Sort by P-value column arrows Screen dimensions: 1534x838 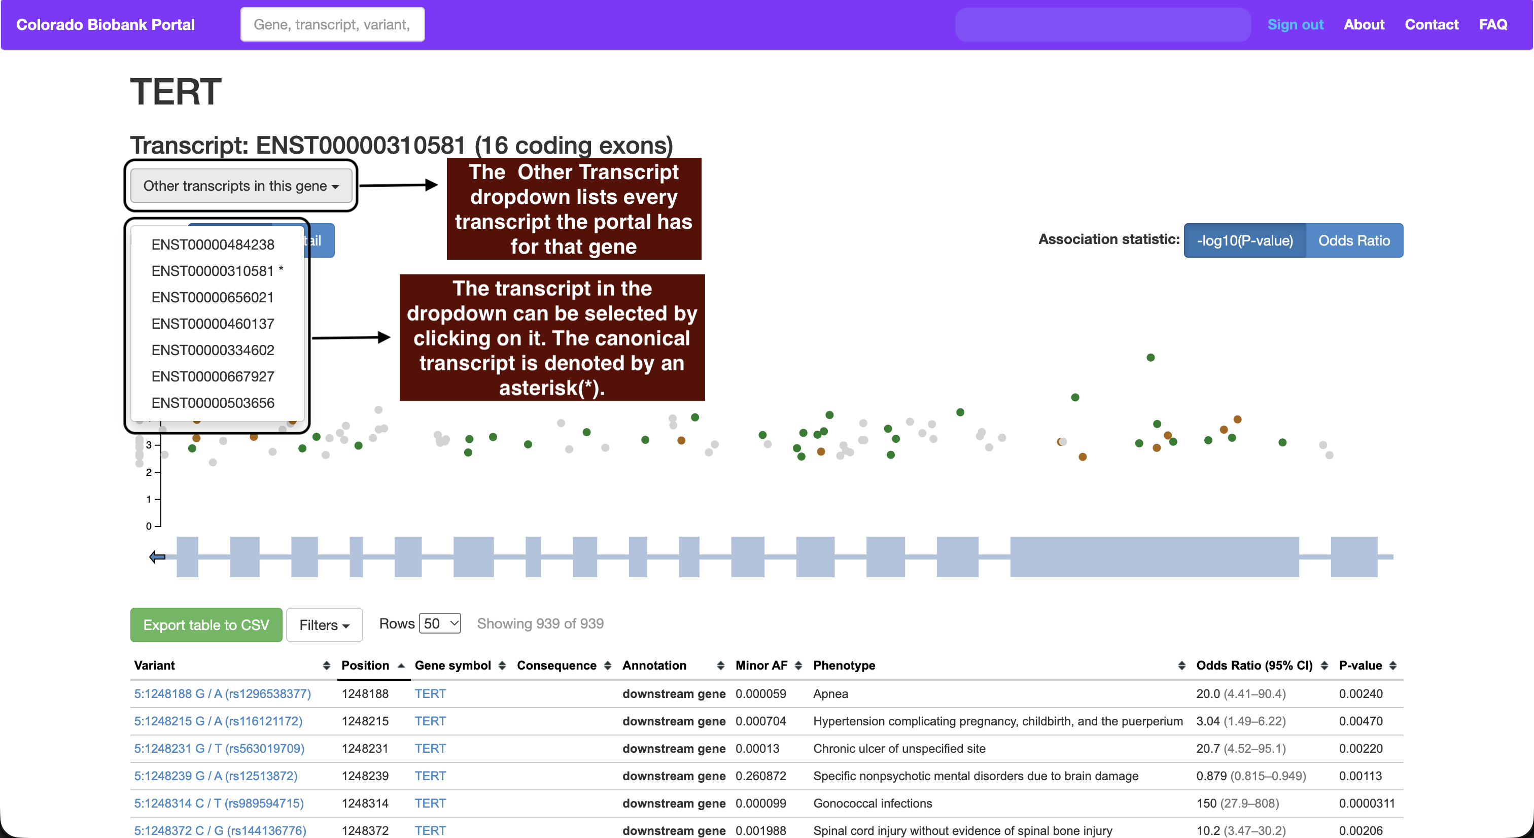1393,666
